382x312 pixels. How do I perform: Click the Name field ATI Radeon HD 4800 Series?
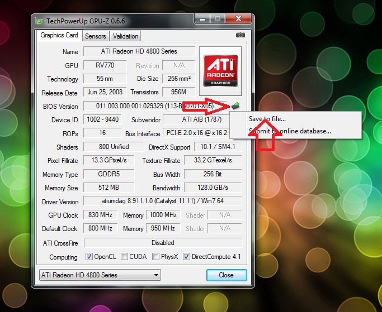click(x=139, y=51)
